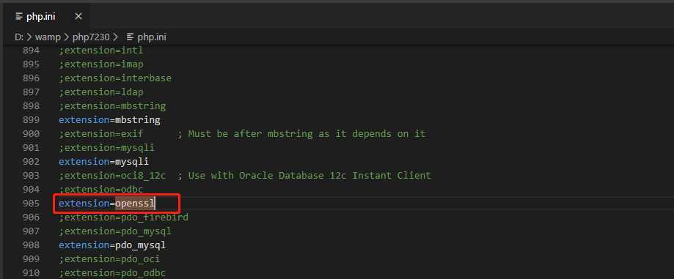This screenshot has height=279, width=674.
Task: Click line number 899 in gutter
Action: 31,120
